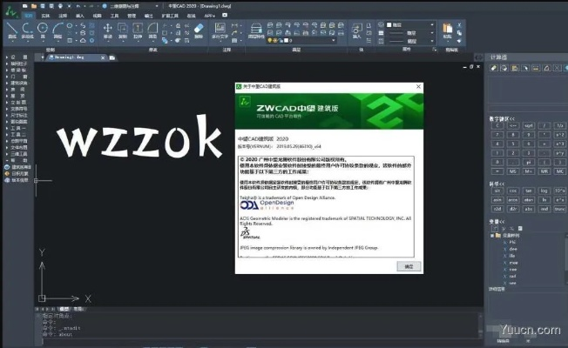
Task: Click the Insert block icon
Action: tap(357, 29)
